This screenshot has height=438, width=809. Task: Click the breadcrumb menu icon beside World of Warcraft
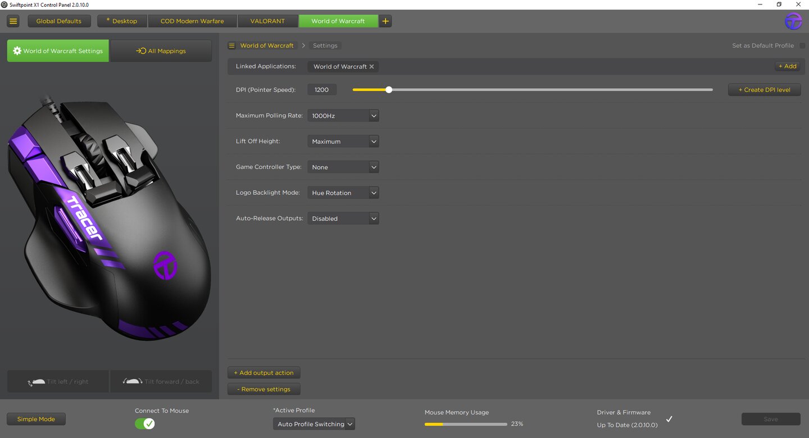coord(231,45)
